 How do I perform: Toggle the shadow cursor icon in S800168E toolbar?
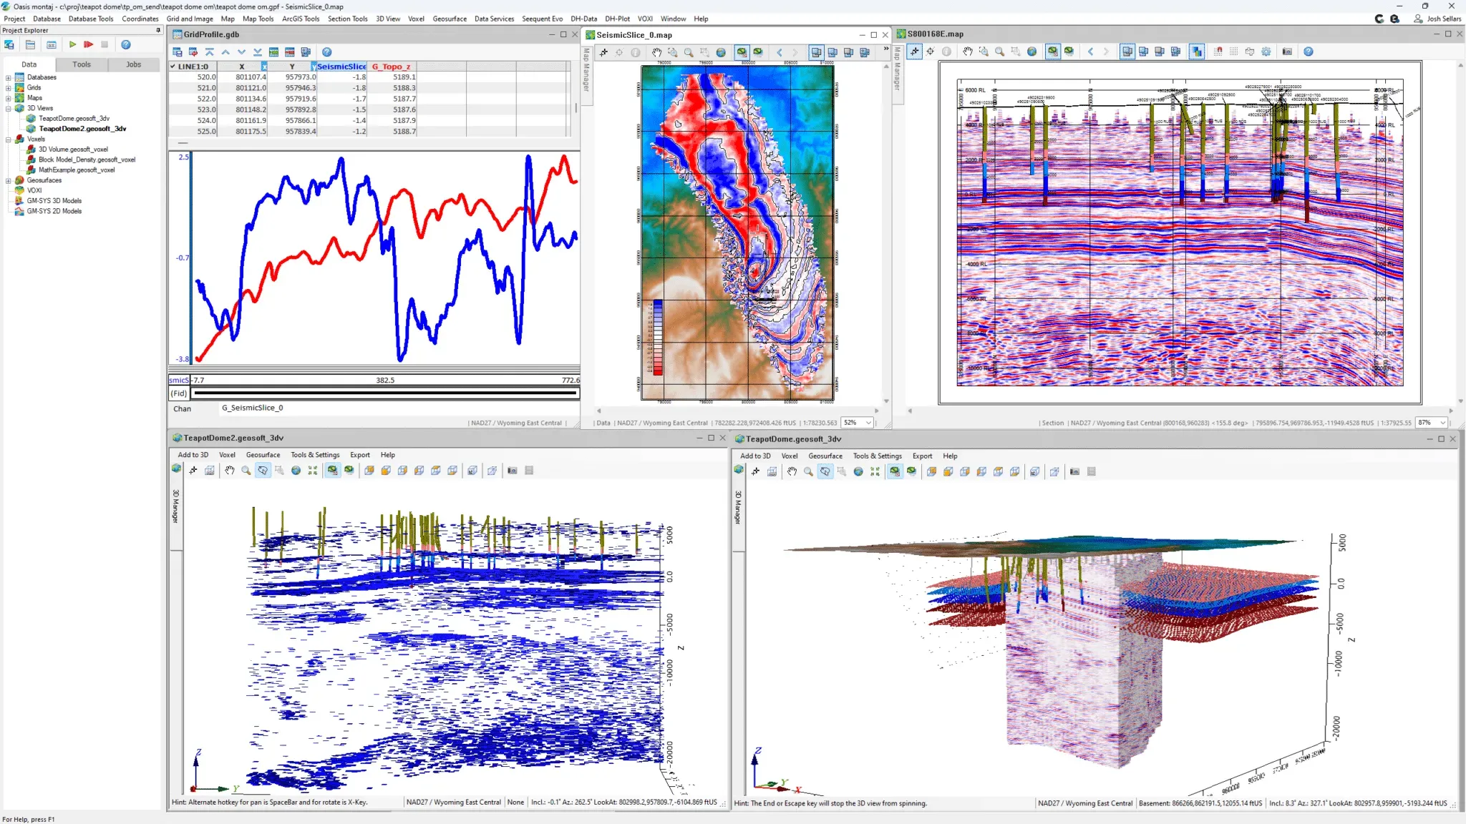pyautogui.click(x=914, y=51)
